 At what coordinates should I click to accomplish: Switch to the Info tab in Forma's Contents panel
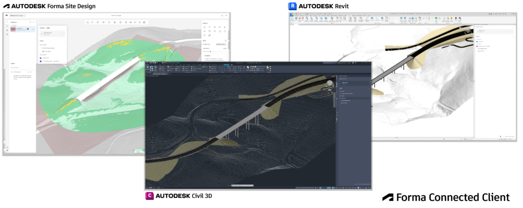[48, 28]
